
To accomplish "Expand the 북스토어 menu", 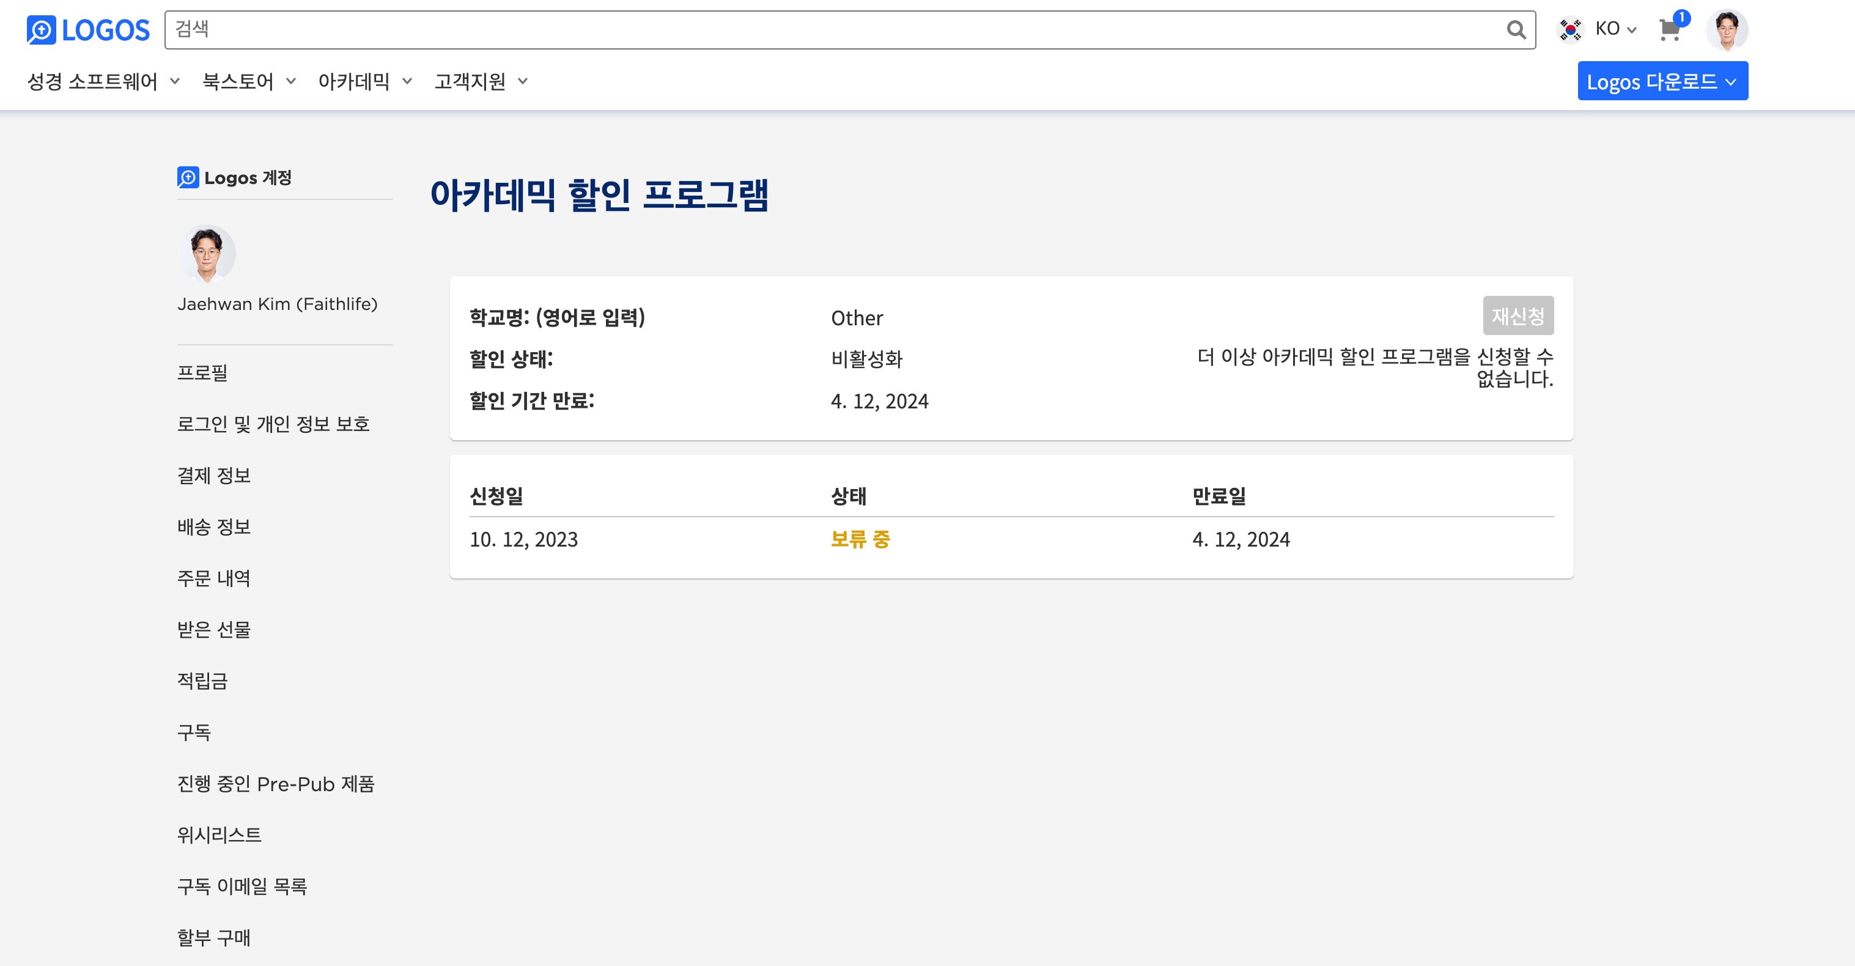I will coord(248,81).
